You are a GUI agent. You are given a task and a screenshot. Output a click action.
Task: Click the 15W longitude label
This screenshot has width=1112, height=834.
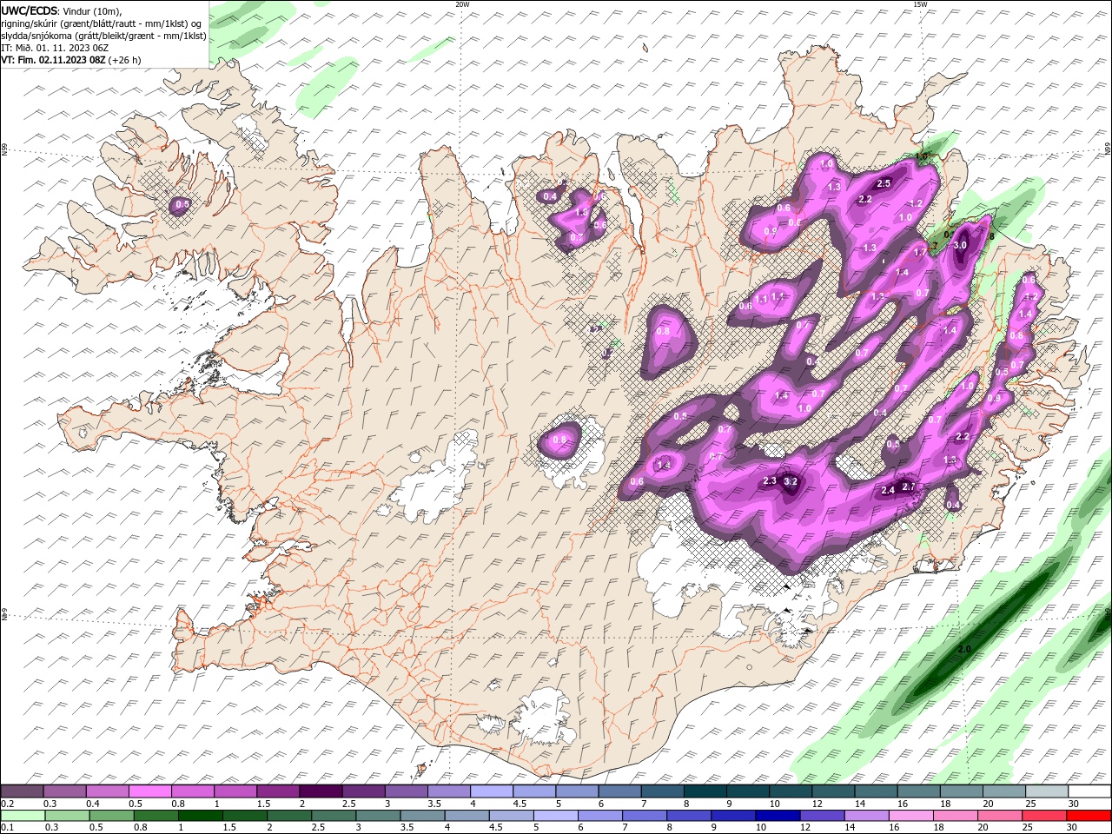point(920,3)
